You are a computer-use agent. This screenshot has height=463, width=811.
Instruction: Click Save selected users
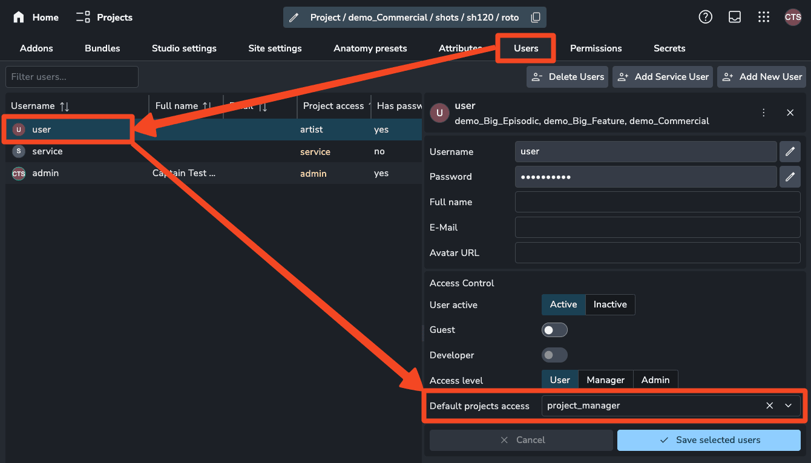[x=709, y=440]
